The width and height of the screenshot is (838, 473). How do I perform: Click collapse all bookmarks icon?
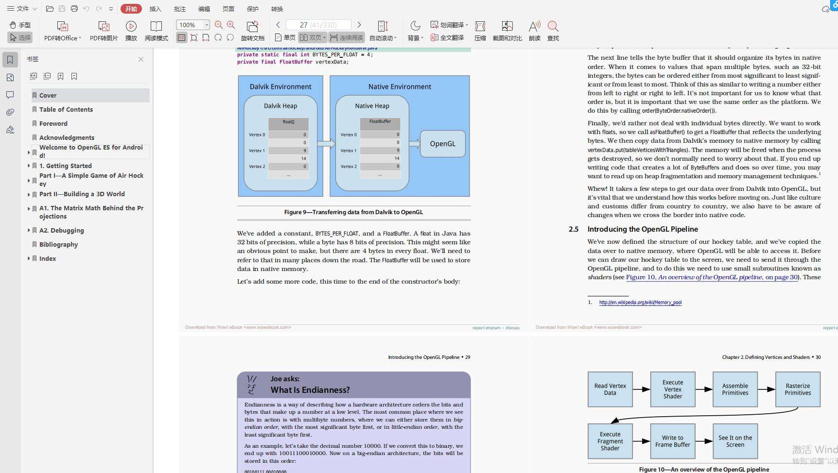(47, 76)
